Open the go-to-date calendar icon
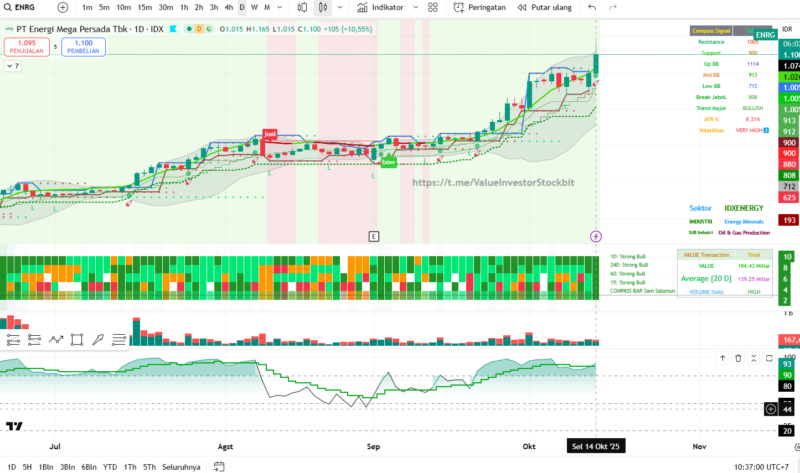Screen dimensions: 800x473 click(x=219, y=466)
